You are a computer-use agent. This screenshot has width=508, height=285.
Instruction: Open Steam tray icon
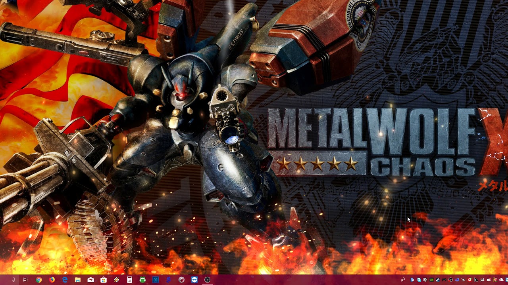click(438, 280)
